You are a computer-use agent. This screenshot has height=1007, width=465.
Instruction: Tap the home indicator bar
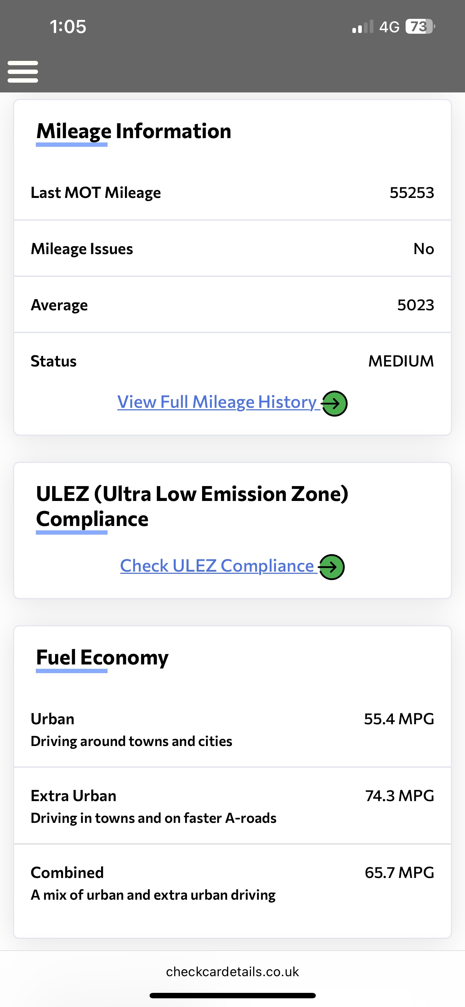point(232,995)
